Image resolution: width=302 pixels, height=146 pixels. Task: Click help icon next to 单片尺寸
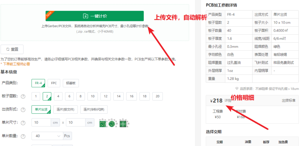pyautogui.click(x=23, y=123)
